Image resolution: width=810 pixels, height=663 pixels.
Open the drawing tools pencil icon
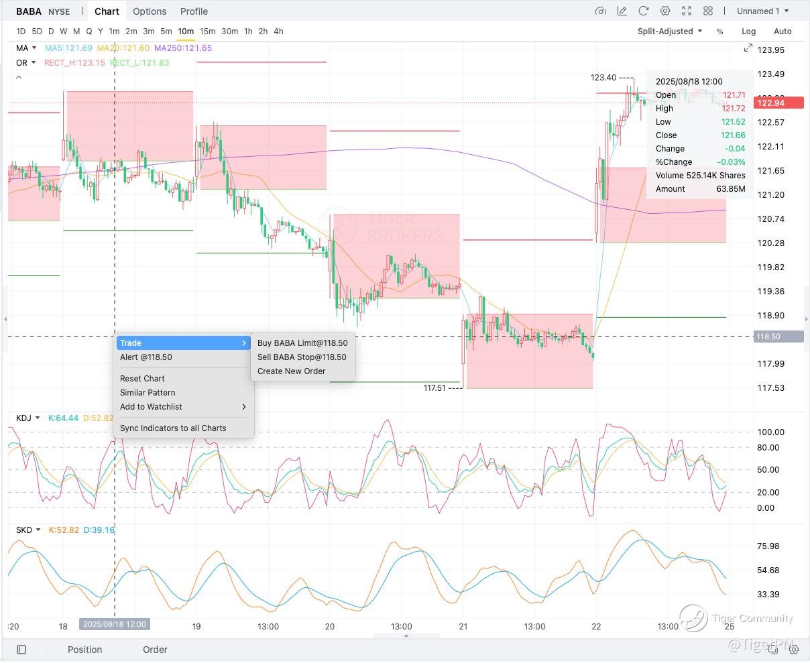pos(622,11)
